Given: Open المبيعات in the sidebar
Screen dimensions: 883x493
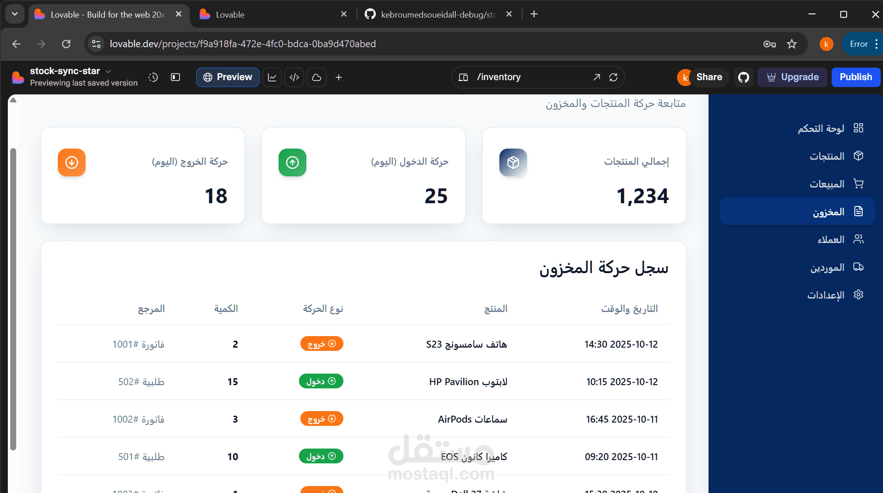Looking at the screenshot, I should pos(797,184).
